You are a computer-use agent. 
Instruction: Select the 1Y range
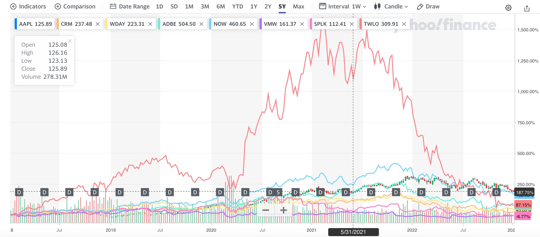(254, 6)
